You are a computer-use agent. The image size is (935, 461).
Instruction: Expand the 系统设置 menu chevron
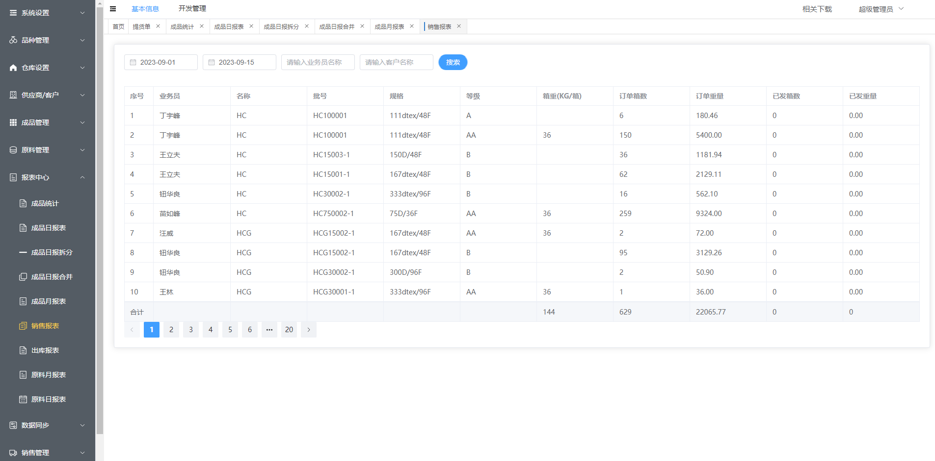82,13
